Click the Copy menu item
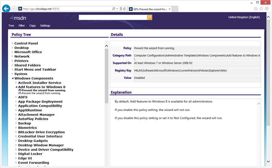 32,26
